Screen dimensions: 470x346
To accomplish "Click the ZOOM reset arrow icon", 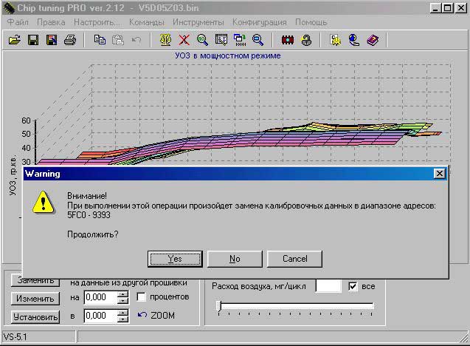I will tap(142, 315).
